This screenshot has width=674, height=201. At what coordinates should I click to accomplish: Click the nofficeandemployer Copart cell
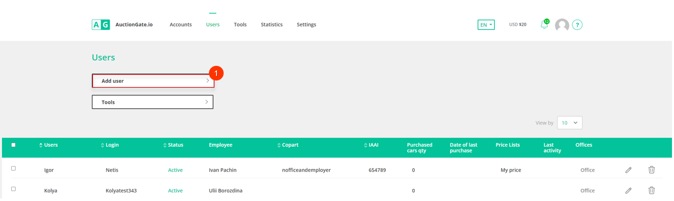click(x=307, y=170)
